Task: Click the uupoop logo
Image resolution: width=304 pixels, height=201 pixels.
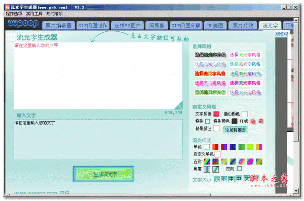Action: coord(23,24)
